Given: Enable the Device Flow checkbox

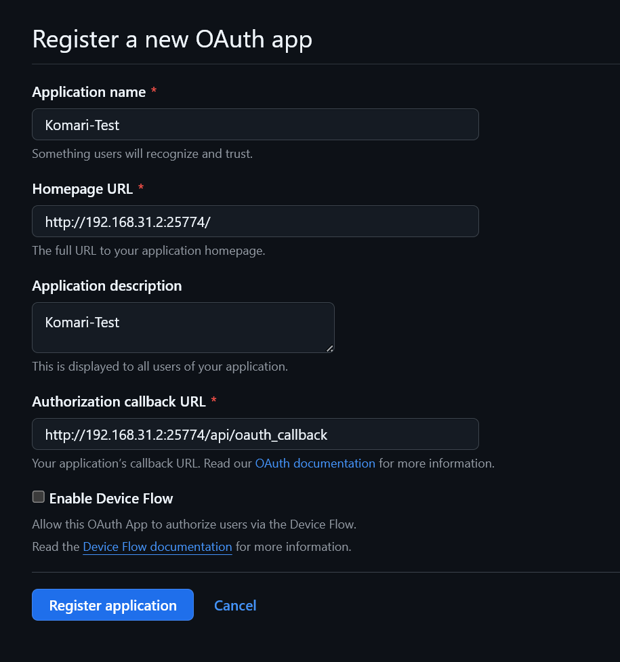Looking at the screenshot, I should 39,497.
